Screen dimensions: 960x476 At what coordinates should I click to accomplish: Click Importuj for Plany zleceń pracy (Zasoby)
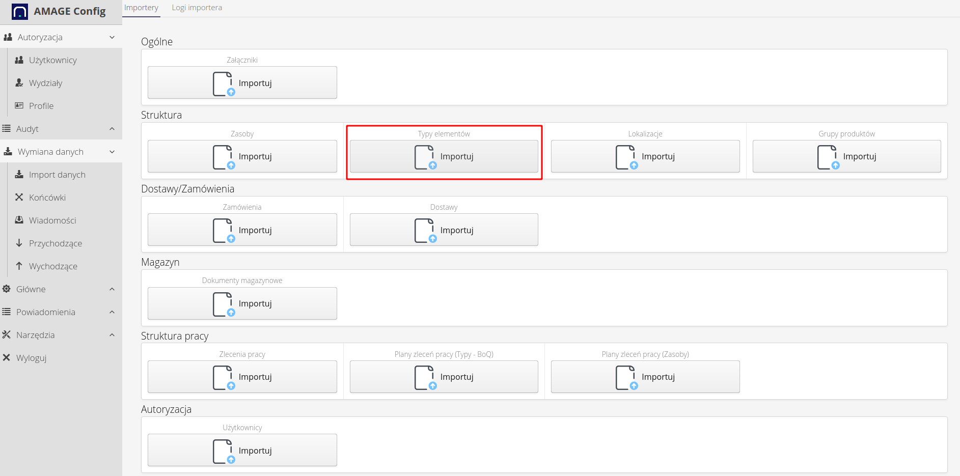(x=645, y=377)
